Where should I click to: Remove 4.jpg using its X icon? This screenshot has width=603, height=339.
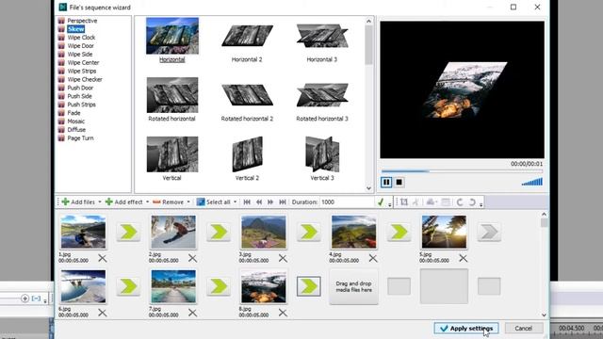coord(373,258)
